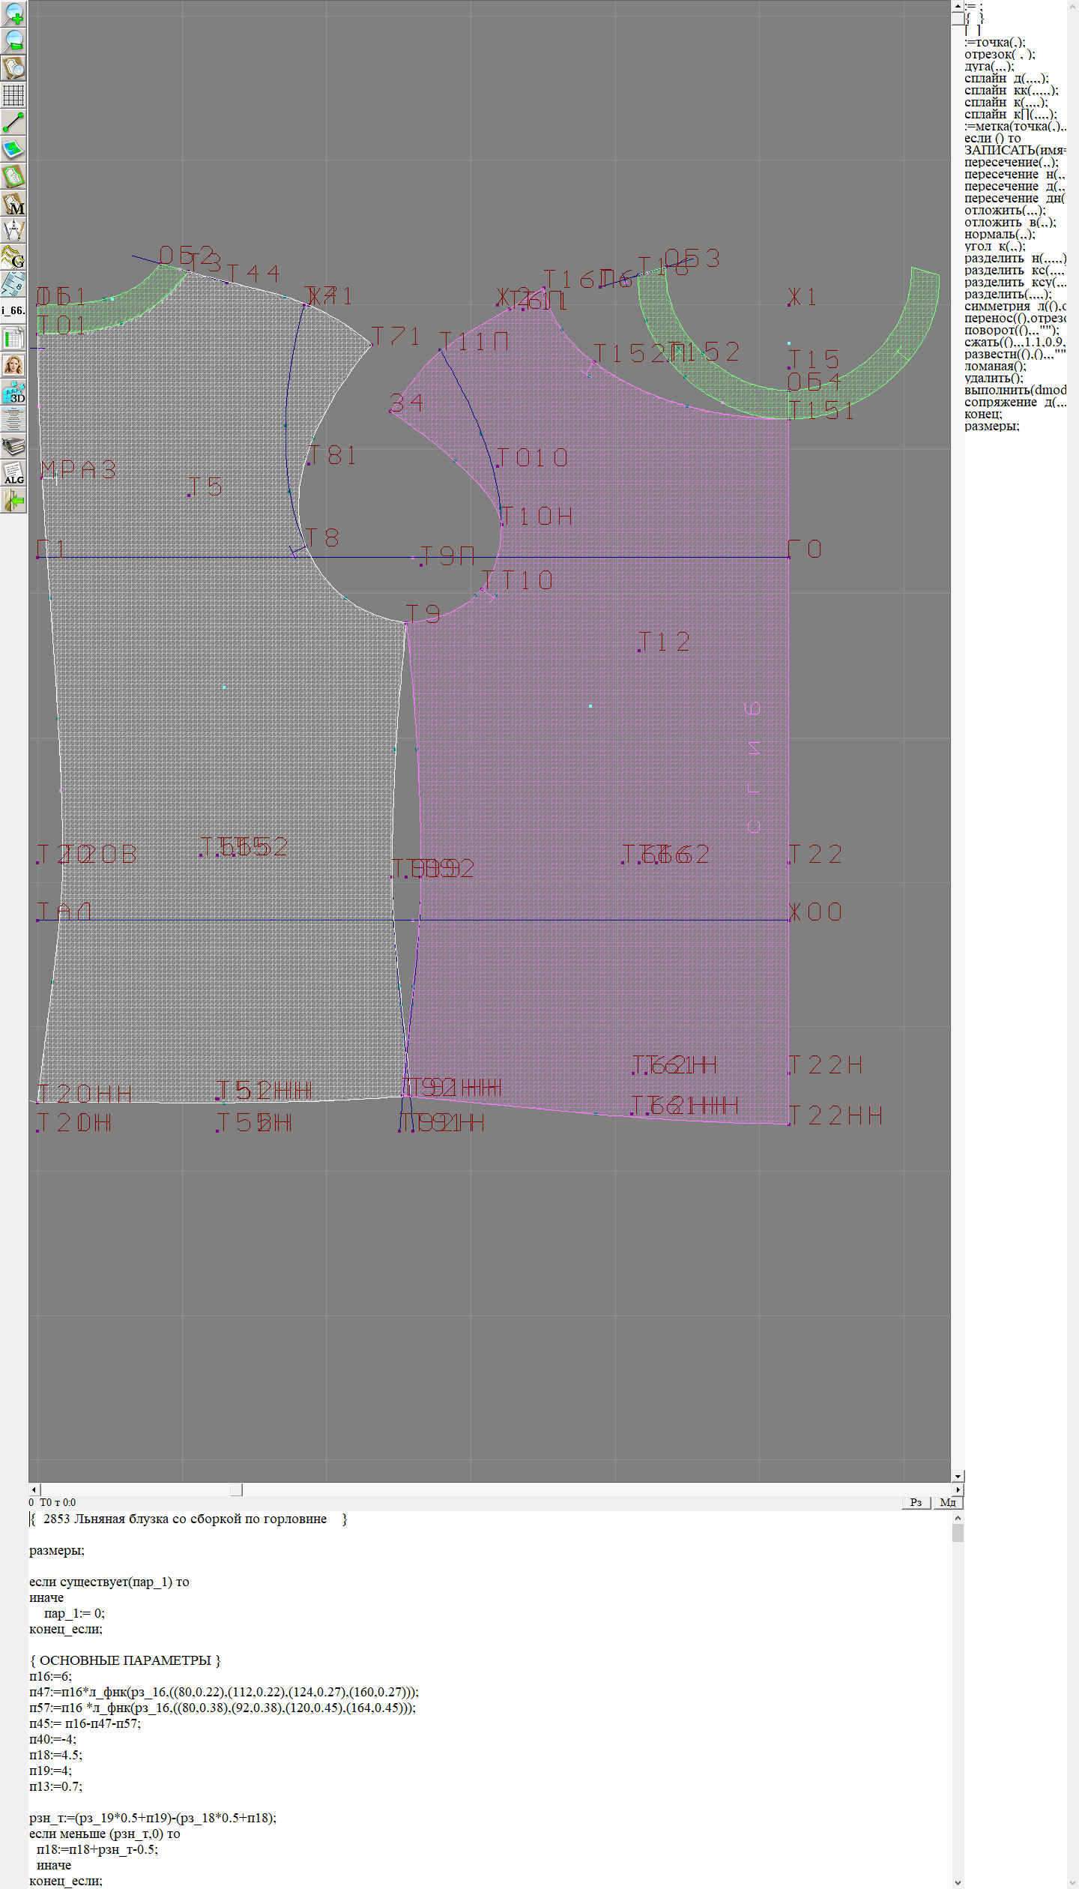Open the ALG algorithm document icon

point(13,473)
